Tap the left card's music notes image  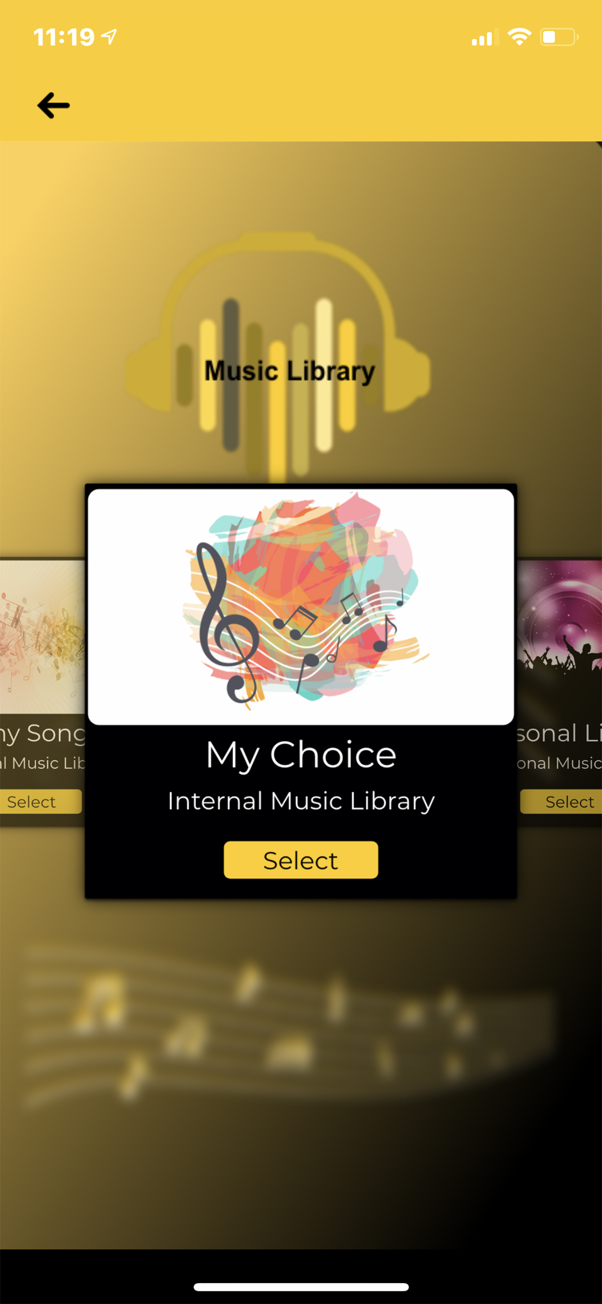click(43, 637)
